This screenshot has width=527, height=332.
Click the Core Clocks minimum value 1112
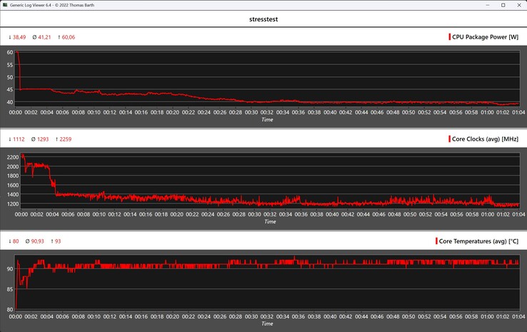click(19, 139)
